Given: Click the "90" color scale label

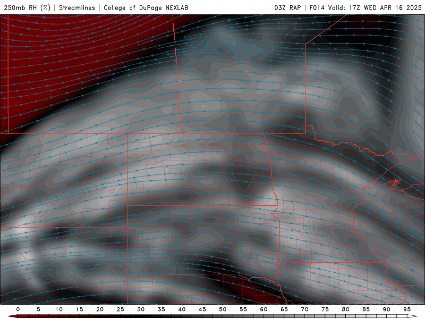Looking at the screenshot, I should click(387, 309).
